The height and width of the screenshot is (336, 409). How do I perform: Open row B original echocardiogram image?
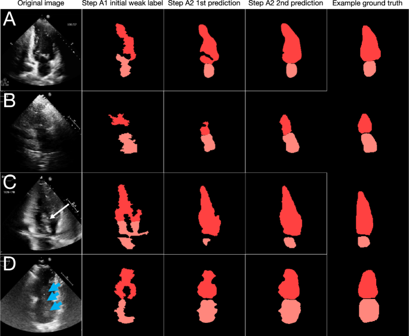pos(41,132)
